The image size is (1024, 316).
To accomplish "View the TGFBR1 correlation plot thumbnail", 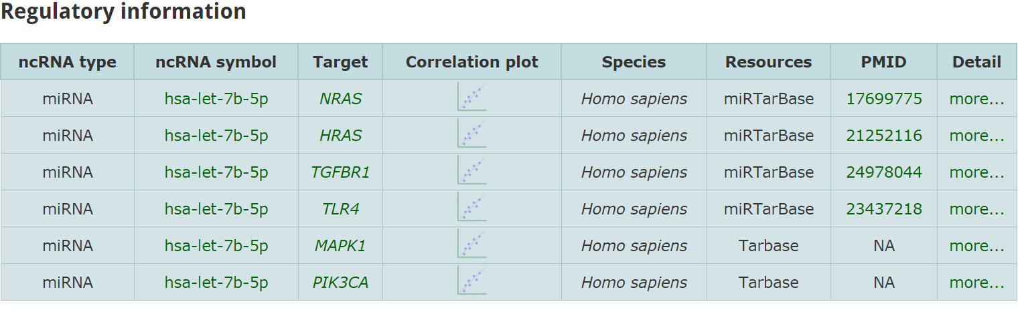I will click(471, 170).
